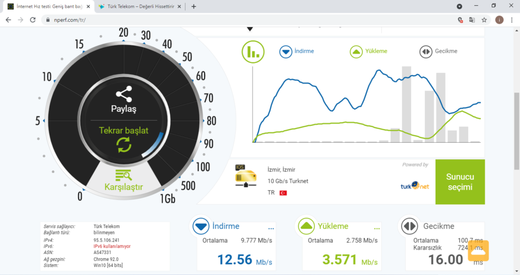Select the bar chart summary icon
Viewport: 520px width, 275px height.
[253, 52]
